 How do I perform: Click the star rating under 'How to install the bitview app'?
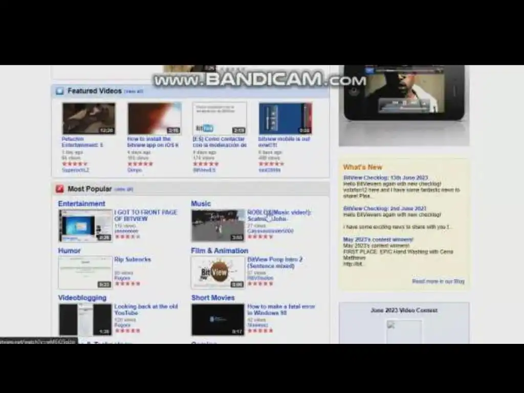coord(140,164)
